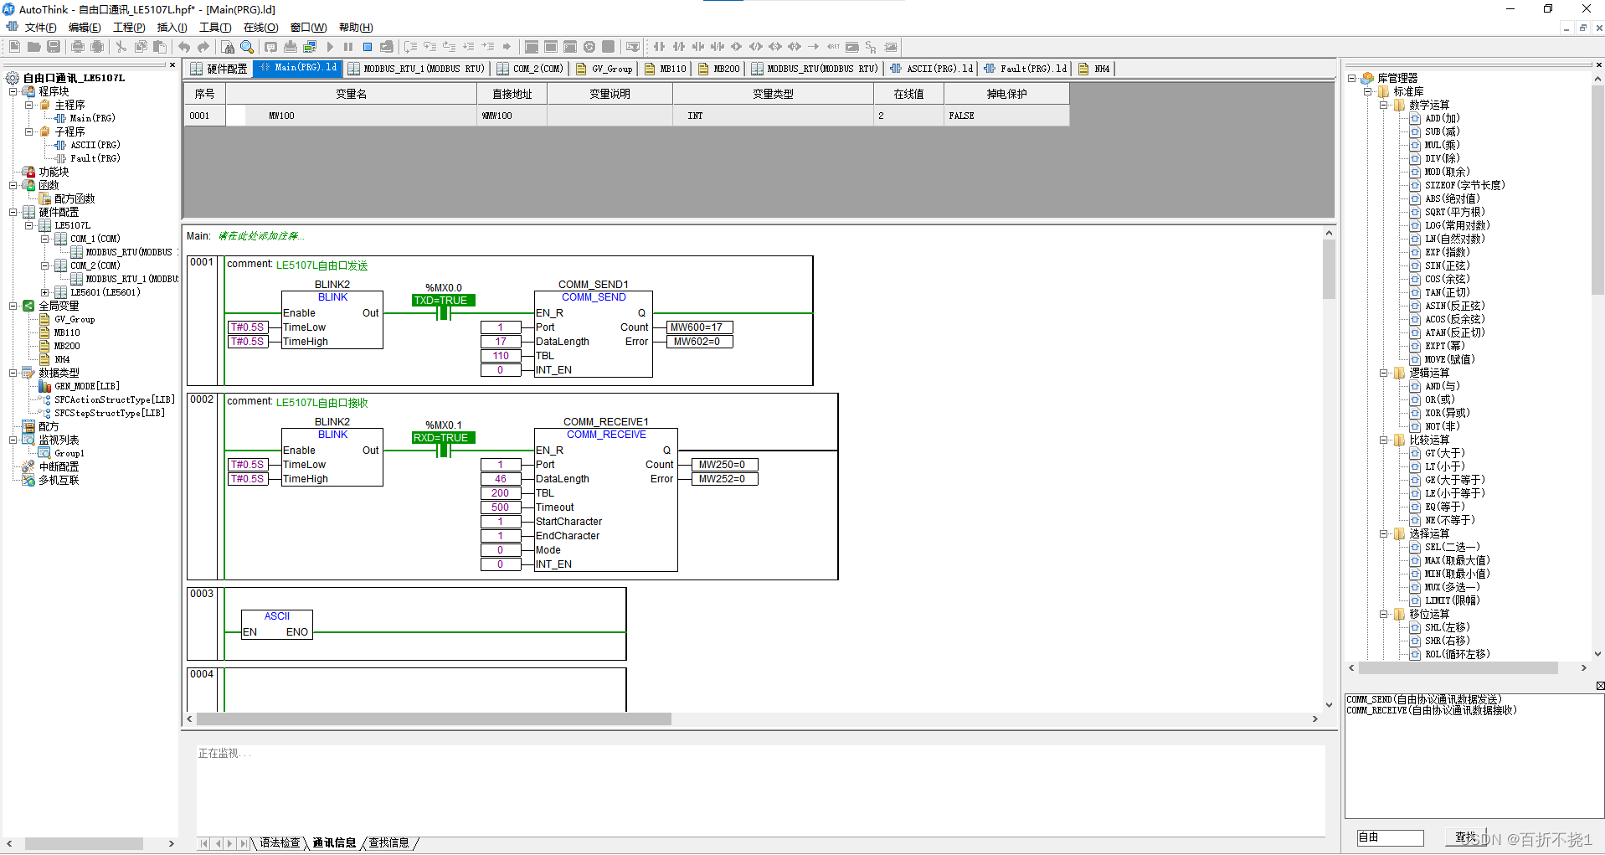
Task: Insert an SR flip-flop element
Action: click(872, 47)
